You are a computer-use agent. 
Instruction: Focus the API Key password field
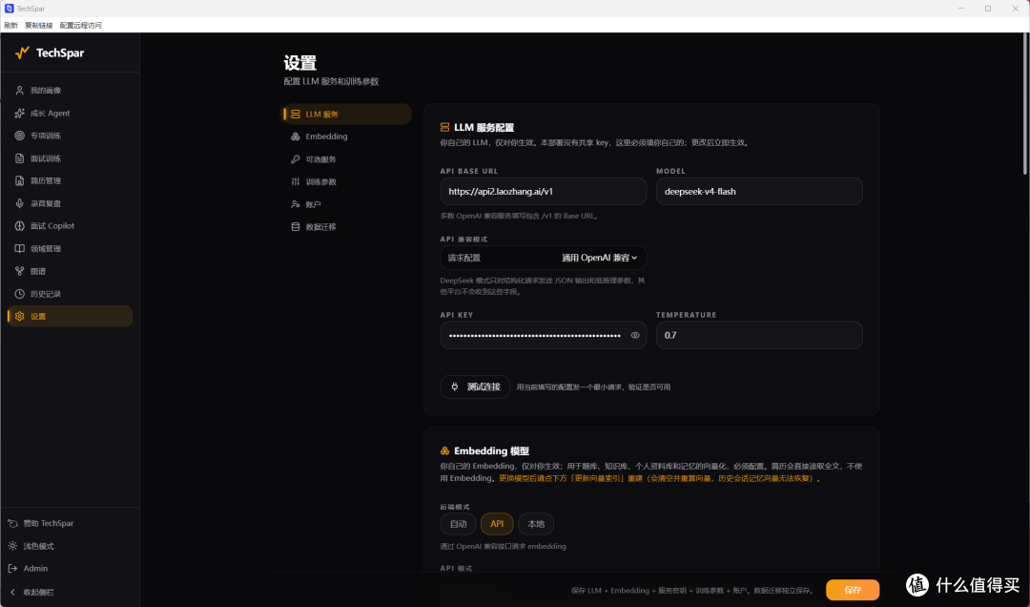click(544, 335)
